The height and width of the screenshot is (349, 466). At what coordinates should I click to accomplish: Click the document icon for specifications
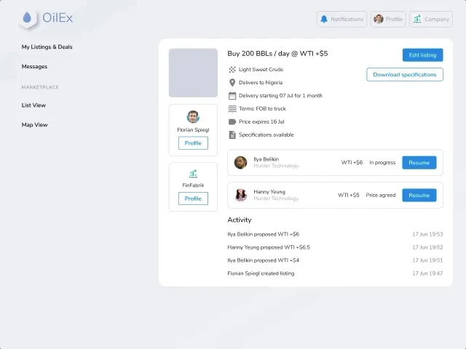(232, 135)
